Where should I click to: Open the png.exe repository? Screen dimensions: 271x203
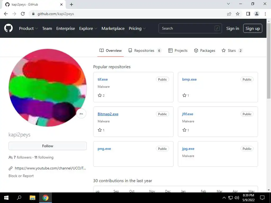(104, 149)
